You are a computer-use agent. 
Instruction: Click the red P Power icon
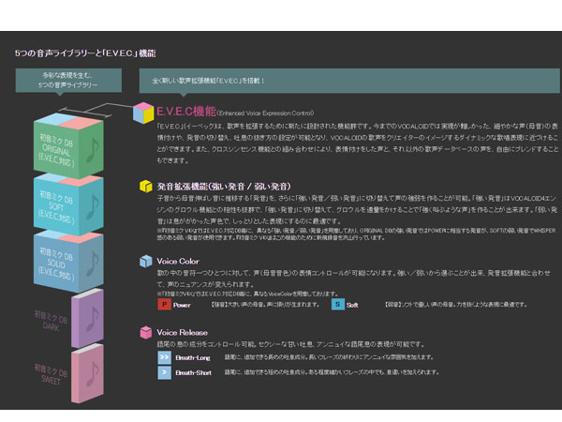click(x=164, y=304)
